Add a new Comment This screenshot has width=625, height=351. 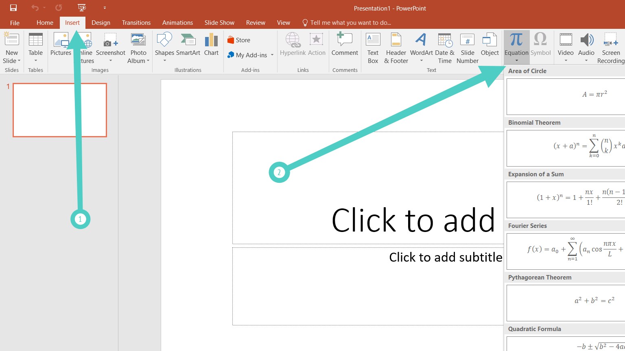[345, 44]
